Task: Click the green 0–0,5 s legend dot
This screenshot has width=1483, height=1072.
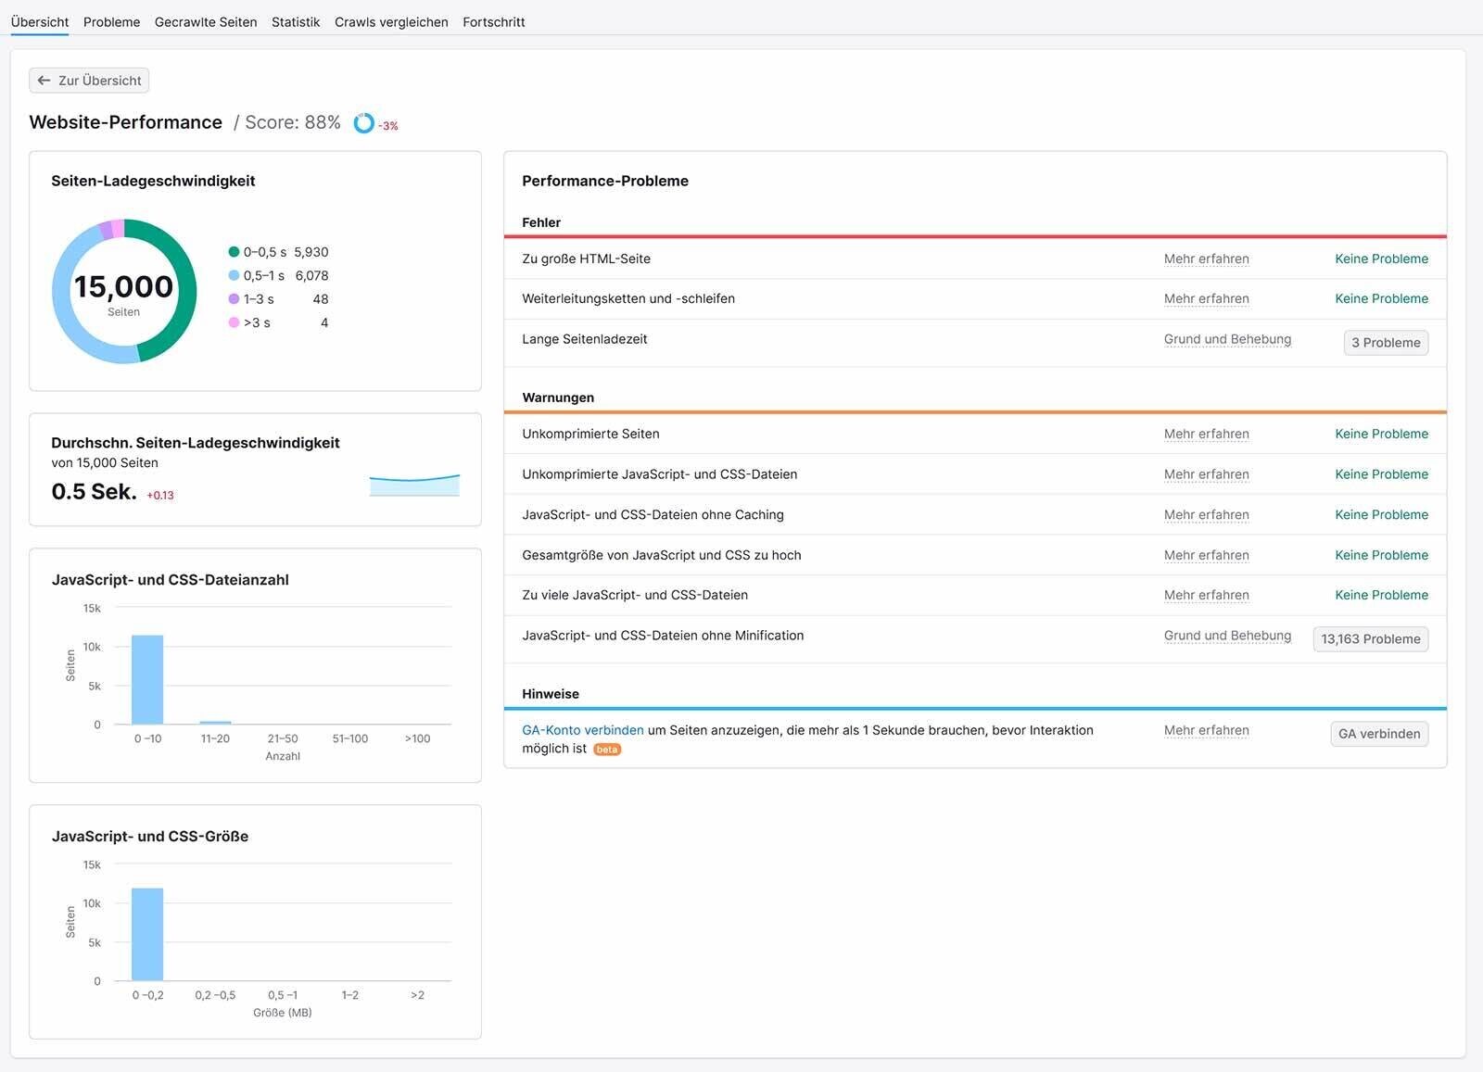Action: 234,252
